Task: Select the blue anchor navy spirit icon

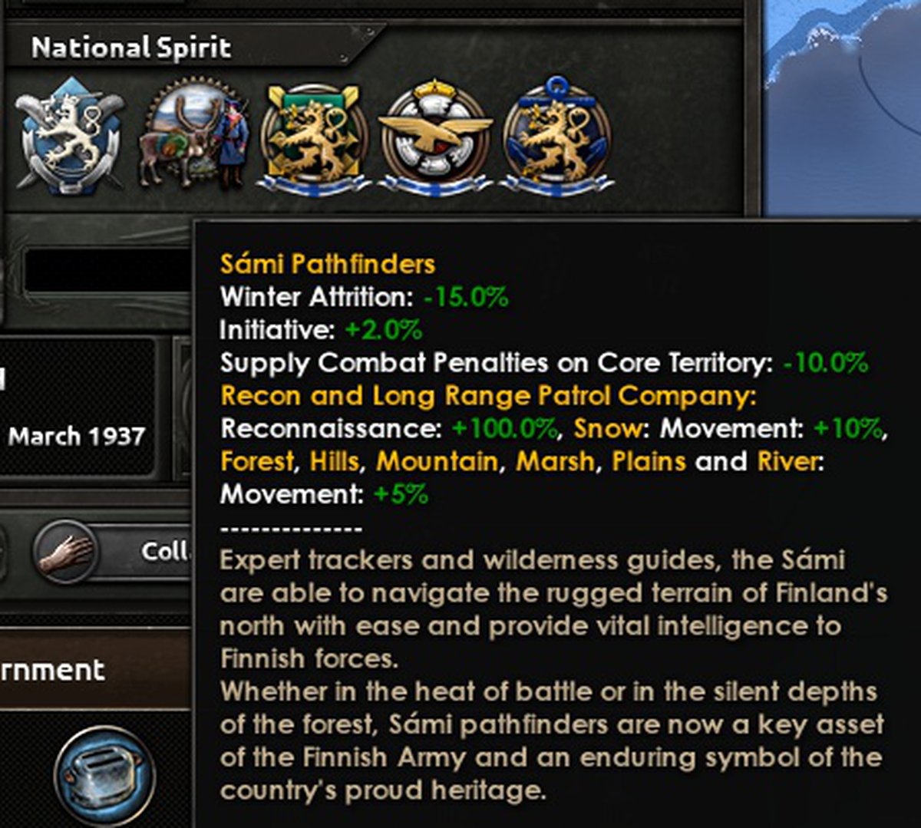Action: click(556, 137)
